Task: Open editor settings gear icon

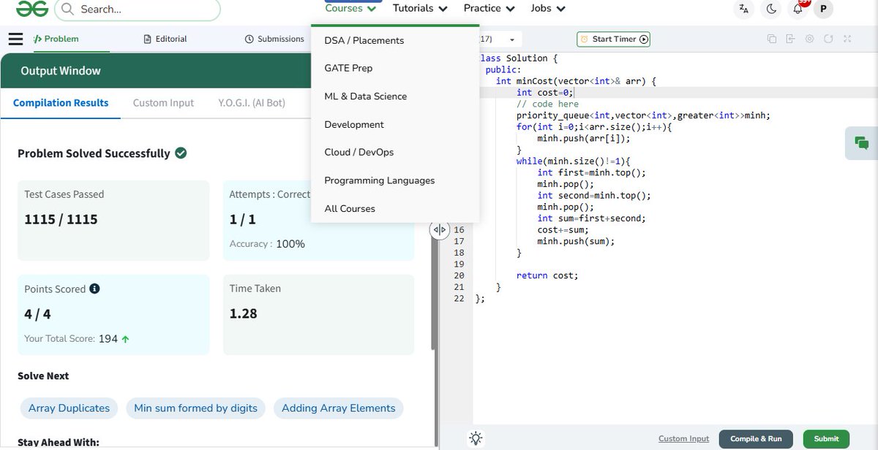Action: pyautogui.click(x=809, y=39)
